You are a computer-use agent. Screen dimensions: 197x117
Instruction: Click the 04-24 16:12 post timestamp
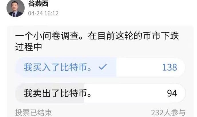point(43,13)
